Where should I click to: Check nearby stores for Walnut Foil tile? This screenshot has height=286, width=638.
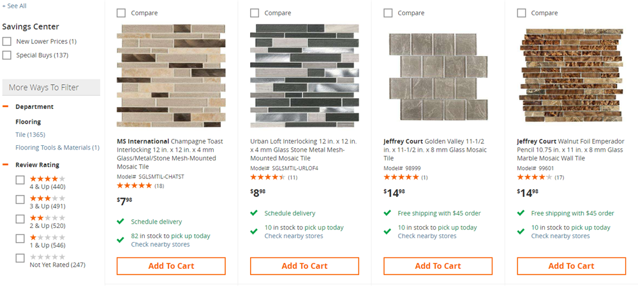coord(560,236)
